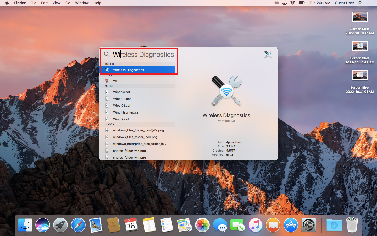Click Wireless Diagnostics icon in search bar
Screen dimensions: 377x236
click(268, 55)
